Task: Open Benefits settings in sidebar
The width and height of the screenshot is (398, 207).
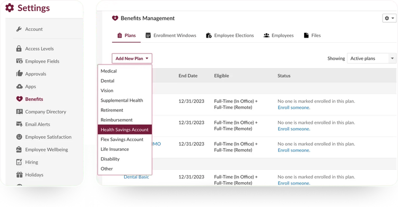Action: [34, 99]
